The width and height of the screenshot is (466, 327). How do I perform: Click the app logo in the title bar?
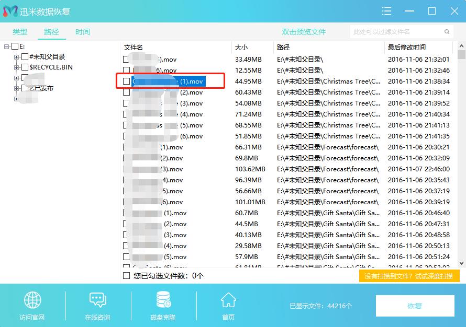click(x=10, y=11)
